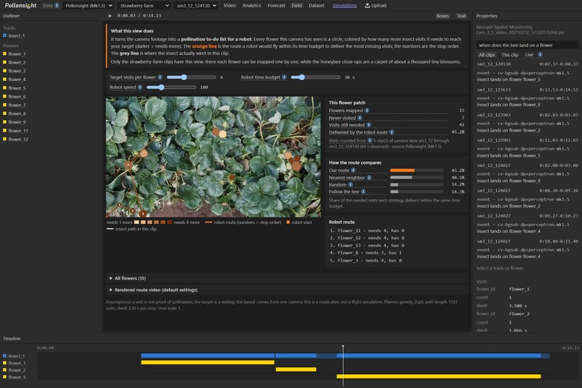Click yellow marker beside flower_12 in Outliner
The image size is (582, 388).
(x=5, y=139)
